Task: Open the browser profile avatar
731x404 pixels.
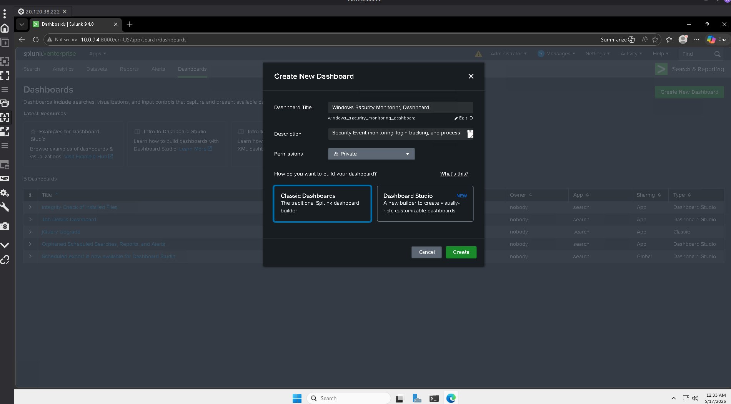Action: (x=683, y=39)
